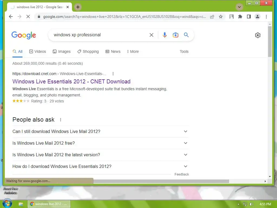Expand 'Is Windows Live Mail 2012 the latest version?'
The width and height of the screenshot is (277, 208).
(100, 155)
